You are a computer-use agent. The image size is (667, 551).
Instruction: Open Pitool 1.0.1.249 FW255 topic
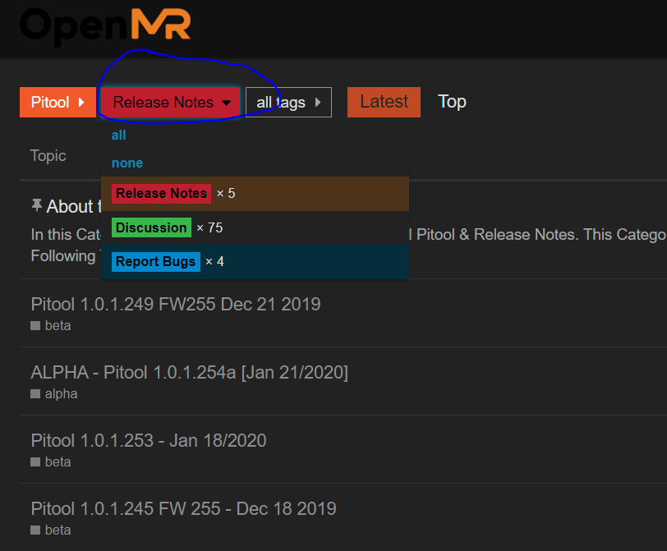[x=176, y=304]
